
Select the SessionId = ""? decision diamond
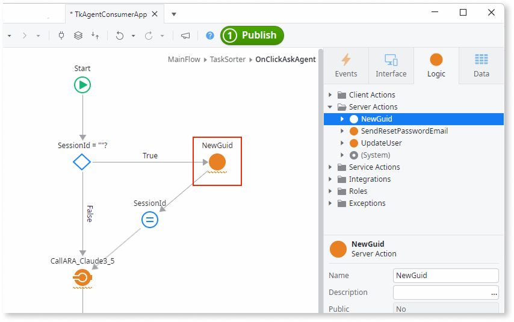point(82,162)
